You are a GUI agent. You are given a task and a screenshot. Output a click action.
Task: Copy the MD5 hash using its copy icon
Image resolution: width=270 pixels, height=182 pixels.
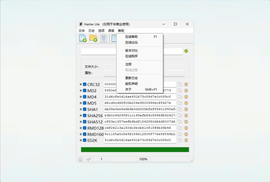coord(180,103)
